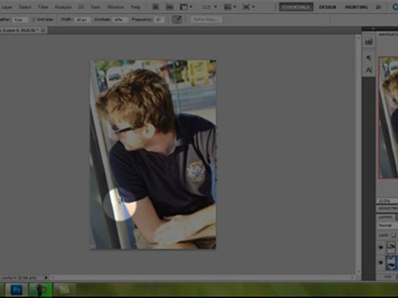The height and width of the screenshot is (298, 398).
Task: Open the Select menu
Action: point(25,7)
